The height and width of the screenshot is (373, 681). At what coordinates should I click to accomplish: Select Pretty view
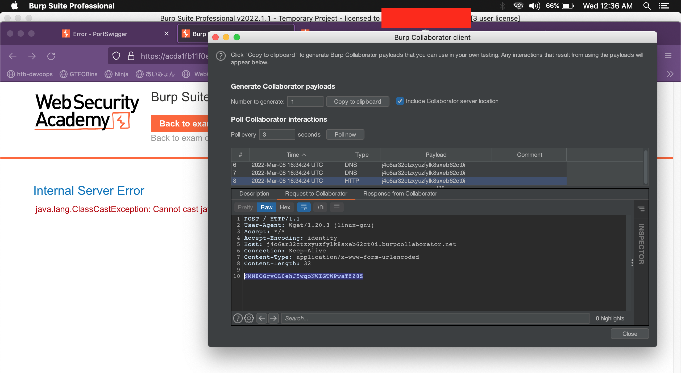tap(245, 207)
